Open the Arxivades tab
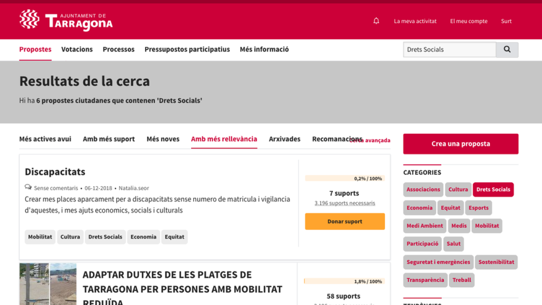 pyautogui.click(x=285, y=139)
